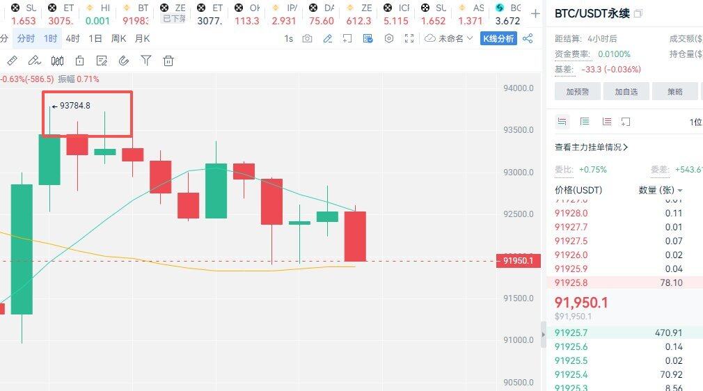Viewport: 703px width, 391px height.
Task: Take a chart screenshot with camera icon
Action: [x=307, y=39]
